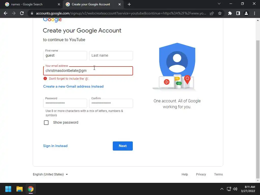Open the English (United States) language dropdown
The width and height of the screenshot is (260, 195).
coord(51,174)
